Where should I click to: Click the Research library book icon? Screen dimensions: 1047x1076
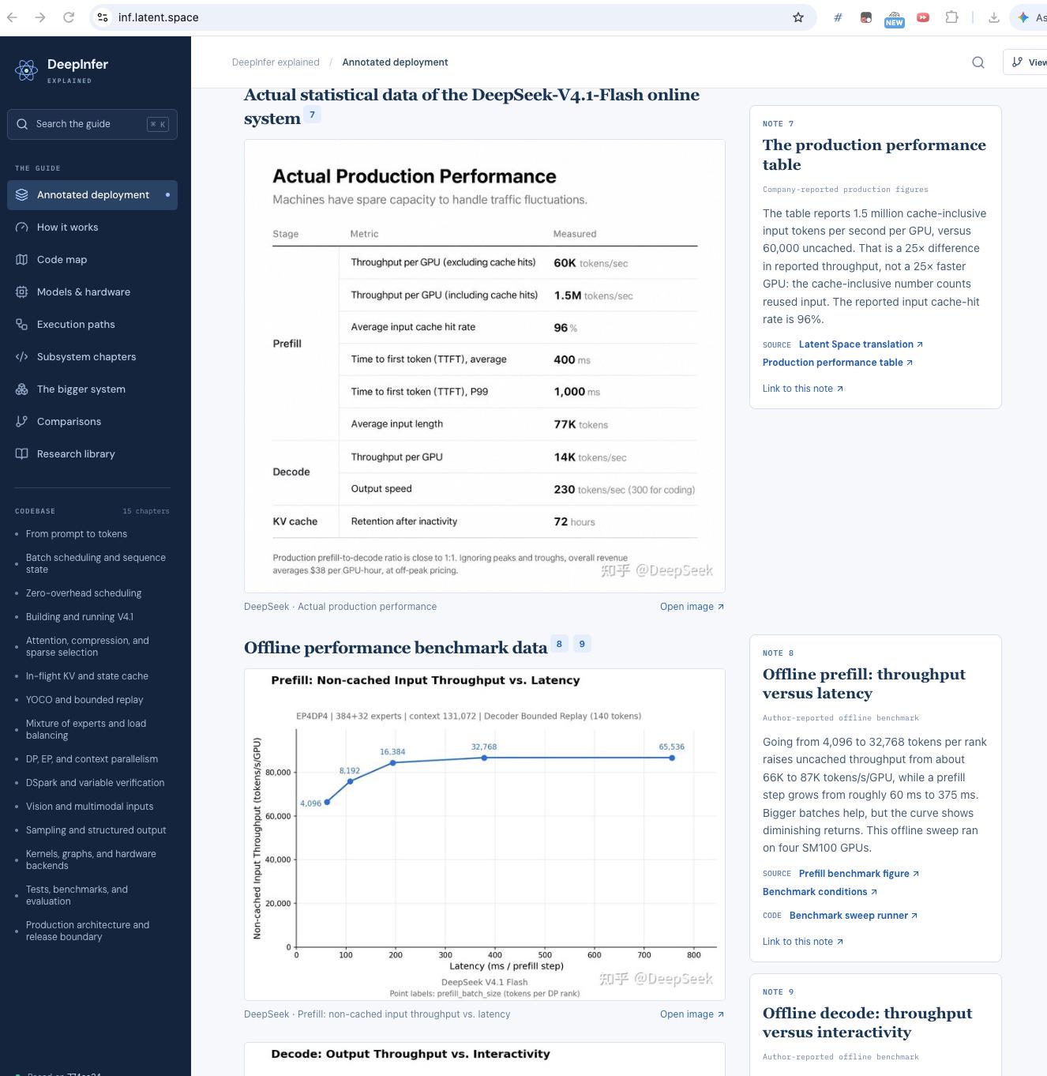[22, 454]
